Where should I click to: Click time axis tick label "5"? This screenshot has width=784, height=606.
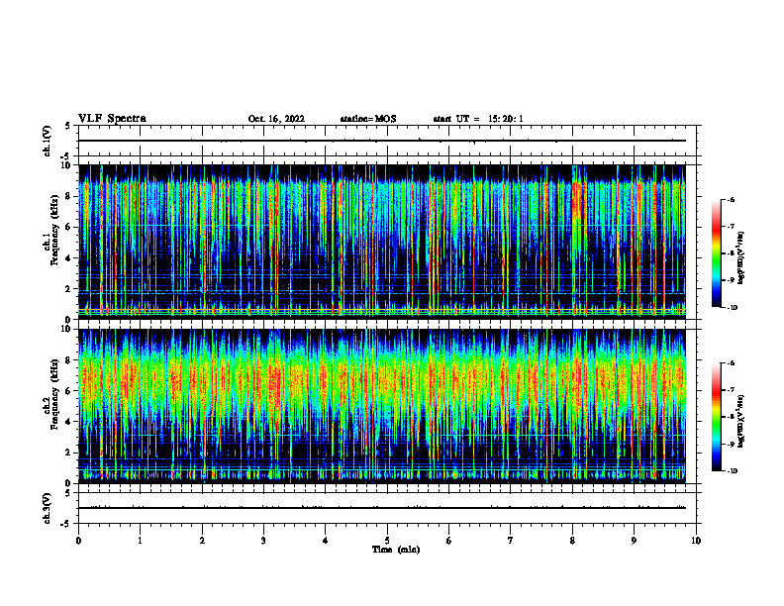point(387,541)
